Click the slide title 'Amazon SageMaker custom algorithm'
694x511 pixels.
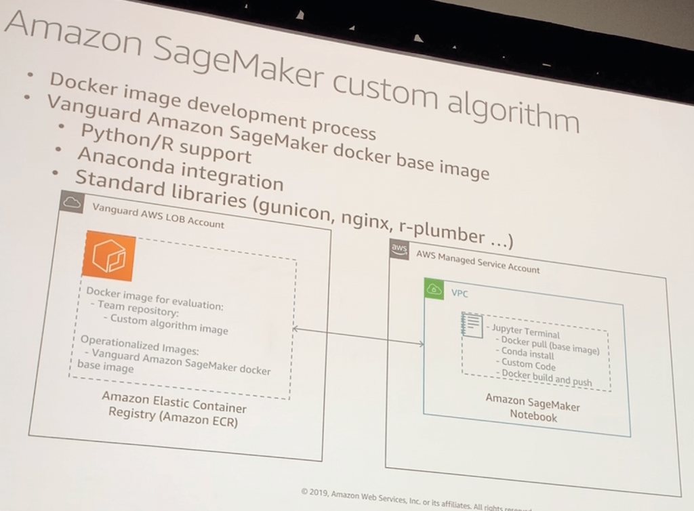click(x=292, y=70)
